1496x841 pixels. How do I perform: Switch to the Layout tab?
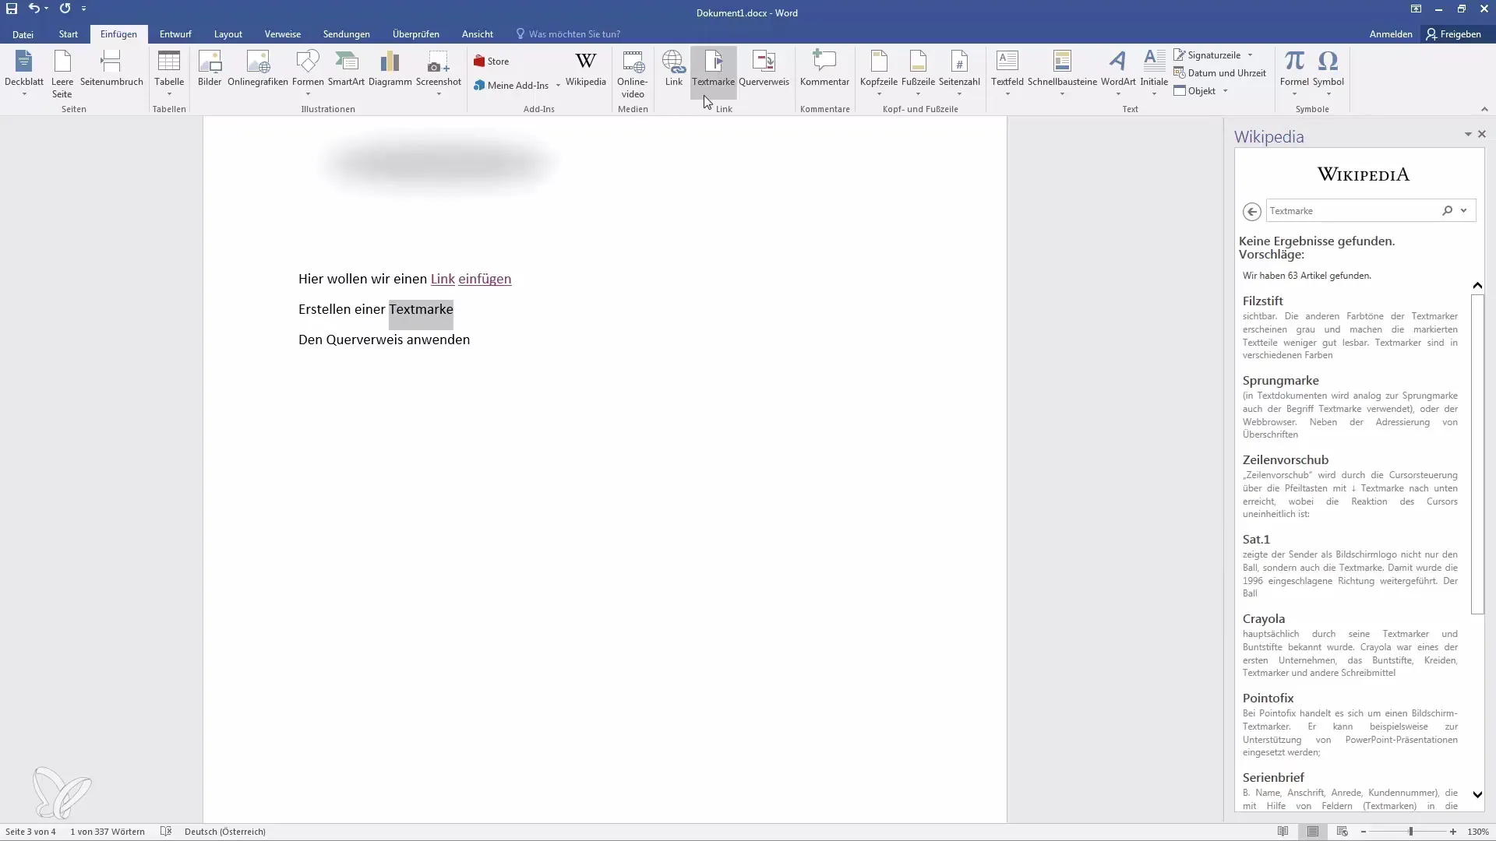(228, 34)
